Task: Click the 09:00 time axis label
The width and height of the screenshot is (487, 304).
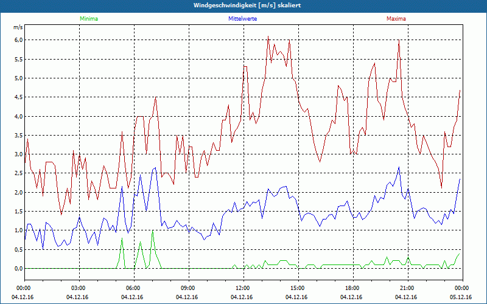Action: (189, 288)
